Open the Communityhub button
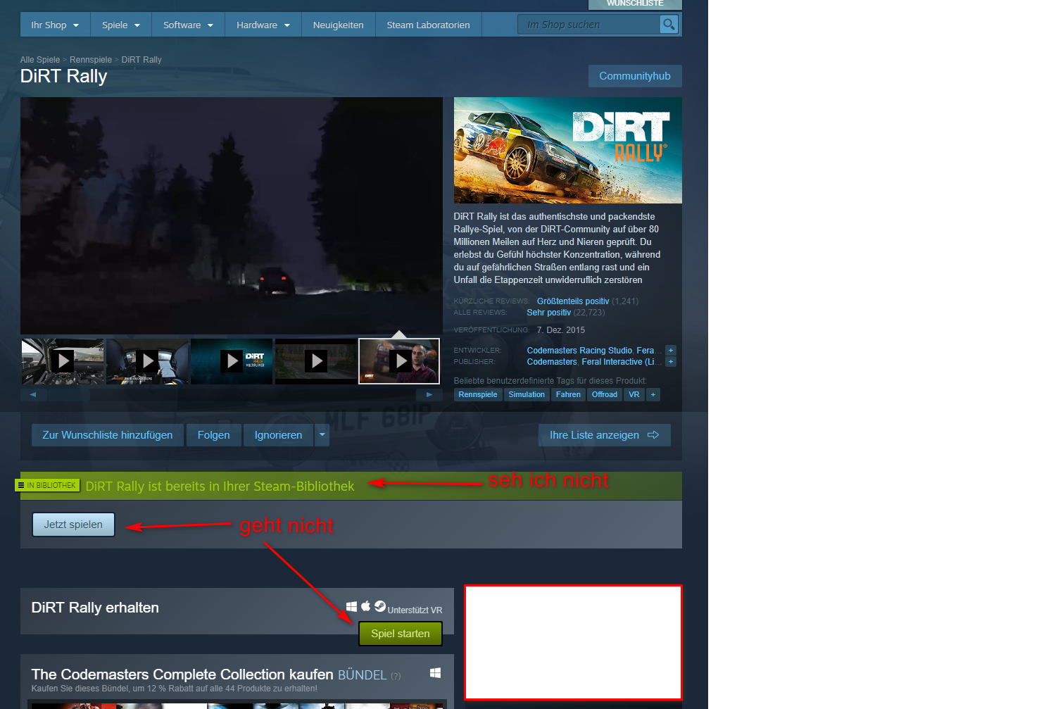1039x709 pixels. point(635,76)
